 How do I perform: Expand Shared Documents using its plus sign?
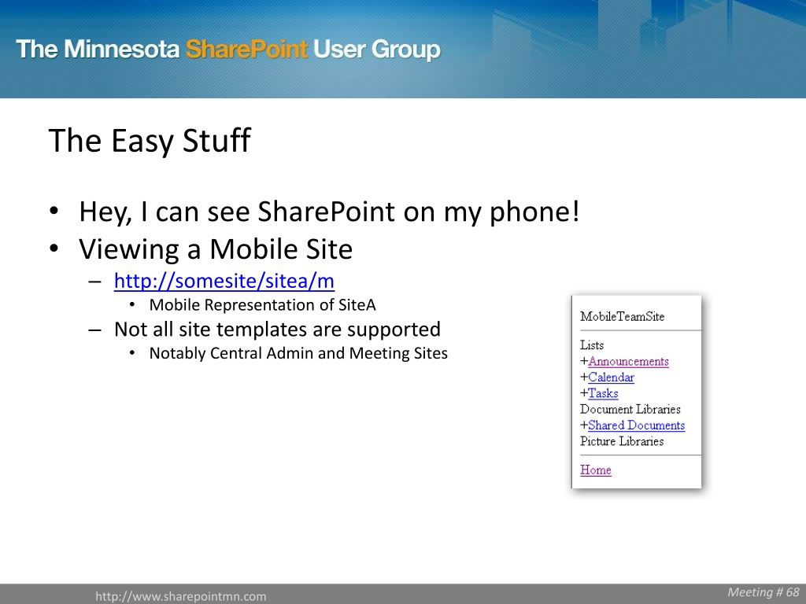tap(584, 425)
